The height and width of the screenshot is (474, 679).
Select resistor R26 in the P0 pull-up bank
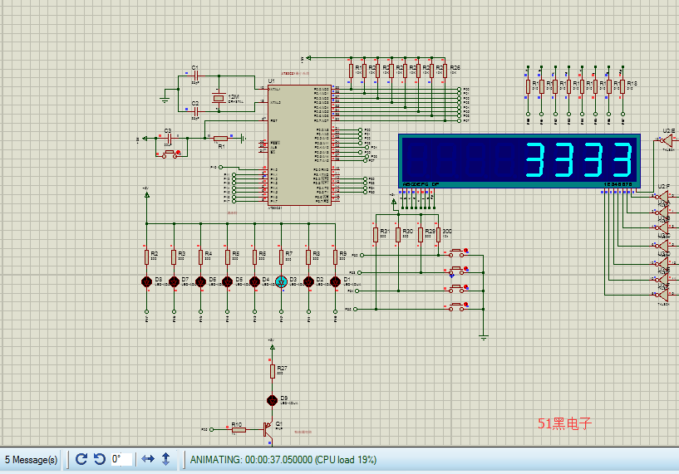pos(445,71)
